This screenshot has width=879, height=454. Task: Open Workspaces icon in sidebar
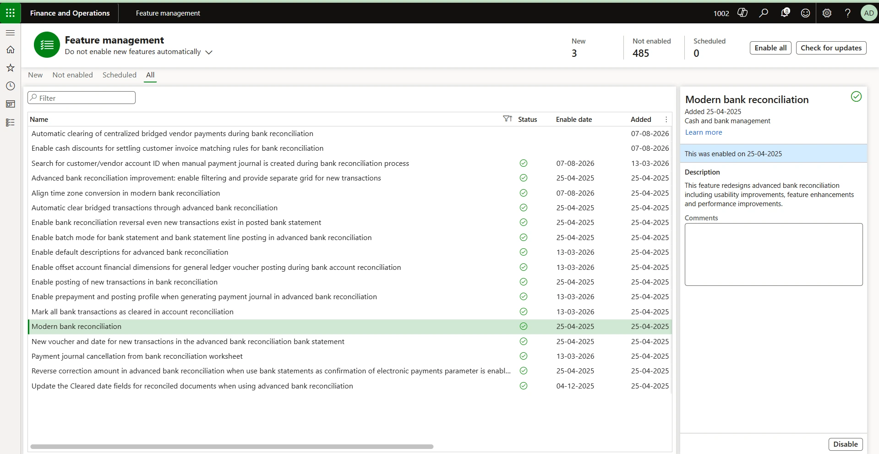click(10, 104)
